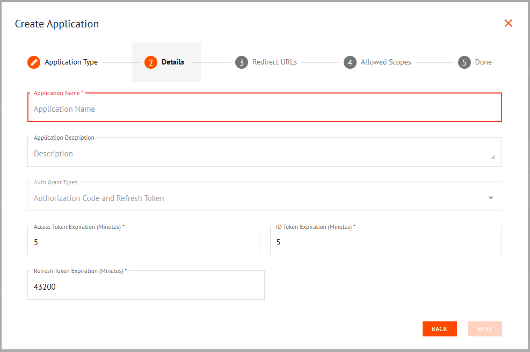Click the step 4 circle beside Allowed Scopes
The height and width of the screenshot is (352, 530).
(x=350, y=62)
